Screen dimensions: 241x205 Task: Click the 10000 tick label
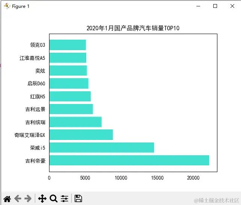pyautogui.click(x=121, y=178)
